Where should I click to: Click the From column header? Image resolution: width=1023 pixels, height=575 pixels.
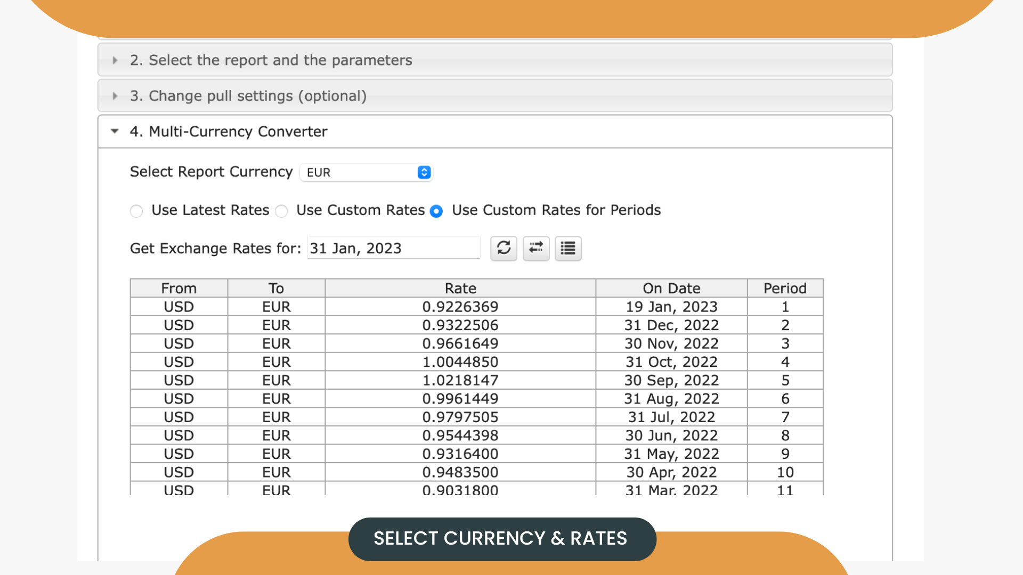tap(178, 288)
